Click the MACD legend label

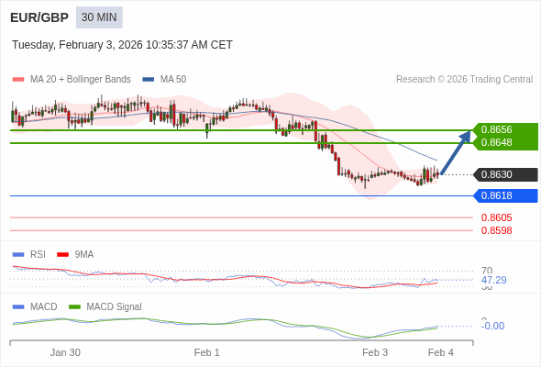tap(43, 307)
